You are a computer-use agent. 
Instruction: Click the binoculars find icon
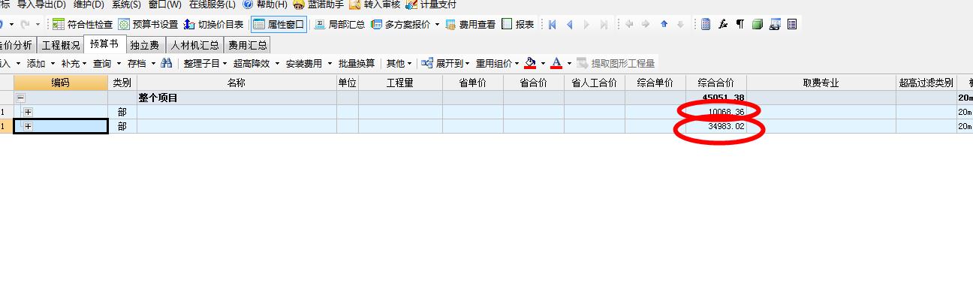(167, 63)
